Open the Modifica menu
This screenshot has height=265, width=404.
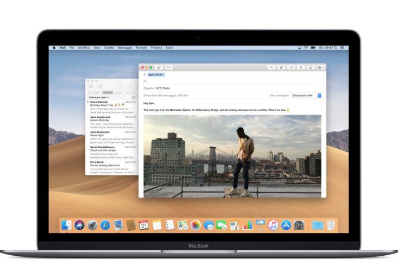84,47
